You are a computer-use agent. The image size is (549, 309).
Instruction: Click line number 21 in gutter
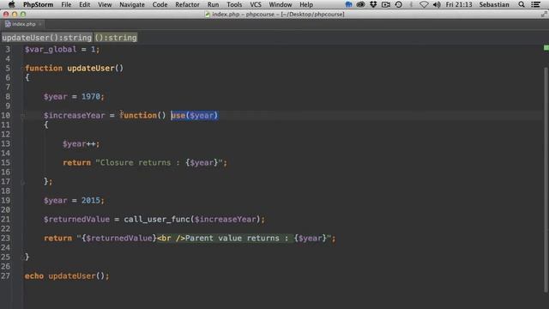coord(6,220)
